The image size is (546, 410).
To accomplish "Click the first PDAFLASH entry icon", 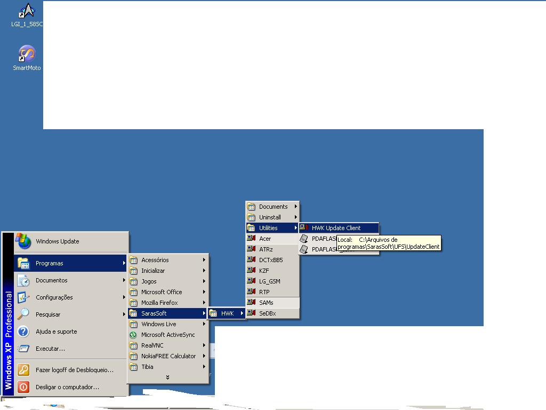I will point(304,239).
